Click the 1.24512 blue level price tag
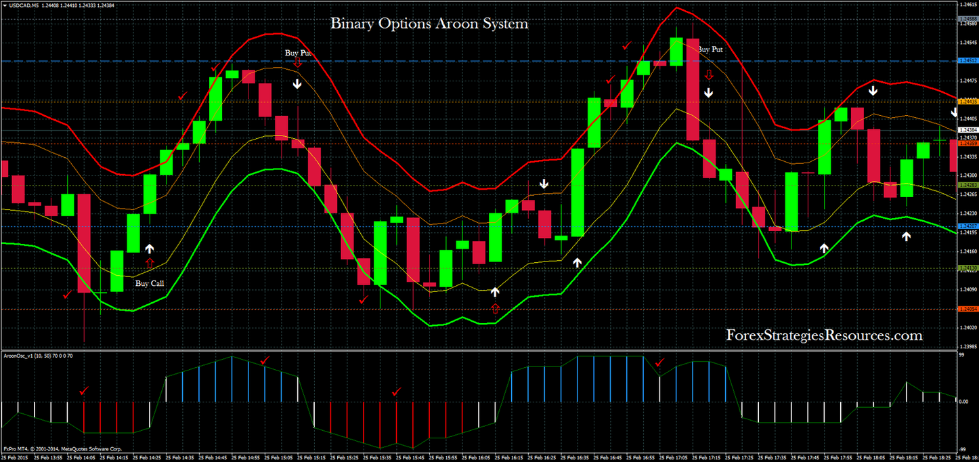The height and width of the screenshot is (462, 979). tap(969, 61)
